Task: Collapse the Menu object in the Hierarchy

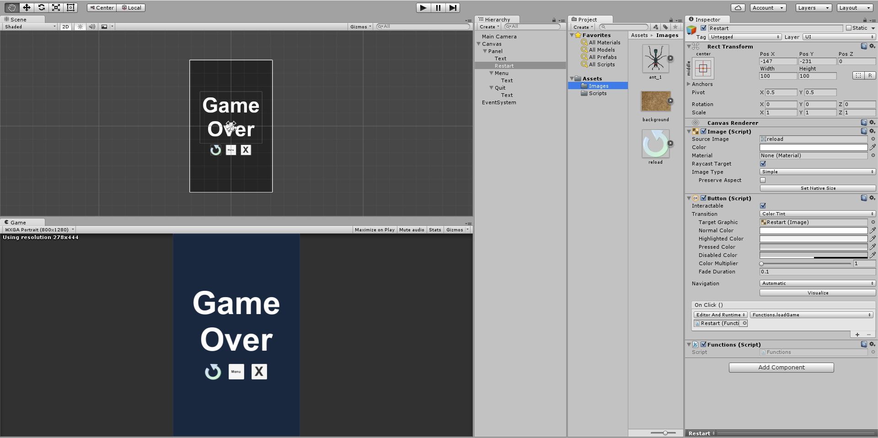Action: tap(492, 73)
